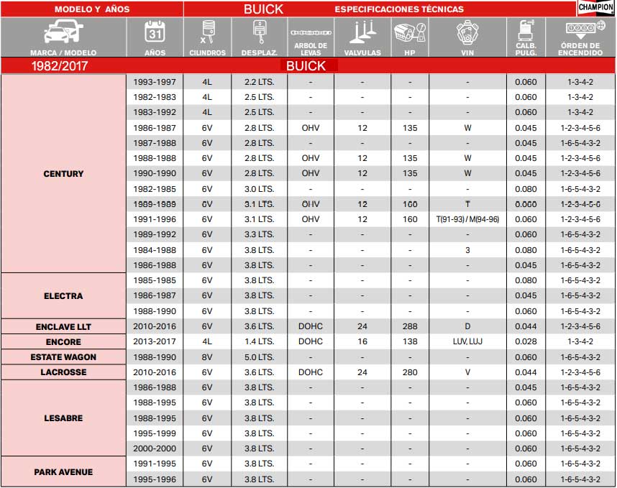Click the 1982-1983 years cell
Screen dimensions: 617x488
pyautogui.click(x=155, y=97)
